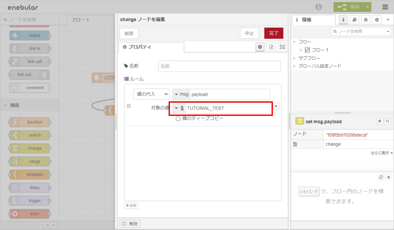The height and width of the screenshot is (230, 394).
Task: Select the switch node
Action: pos(30,135)
